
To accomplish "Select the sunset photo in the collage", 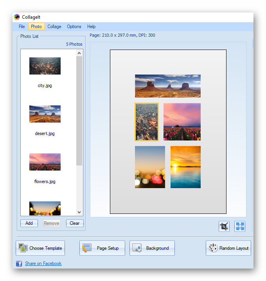I will tap(185, 167).
